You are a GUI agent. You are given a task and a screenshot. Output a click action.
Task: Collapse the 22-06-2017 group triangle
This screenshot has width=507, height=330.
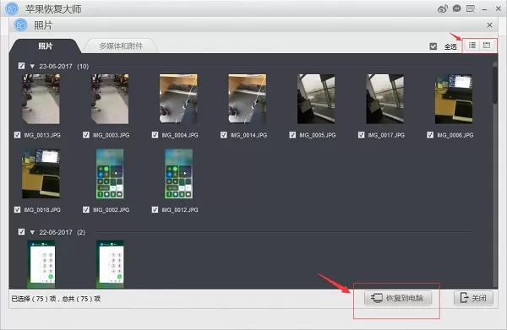click(32, 232)
